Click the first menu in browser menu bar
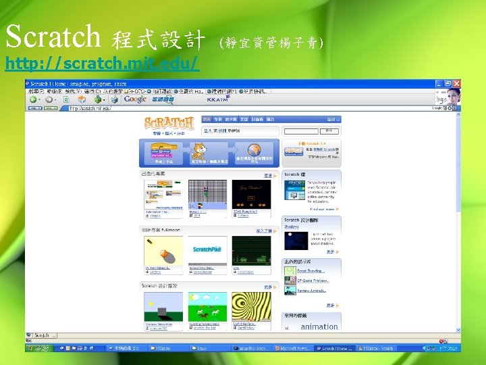486x365 pixels. coord(36,91)
